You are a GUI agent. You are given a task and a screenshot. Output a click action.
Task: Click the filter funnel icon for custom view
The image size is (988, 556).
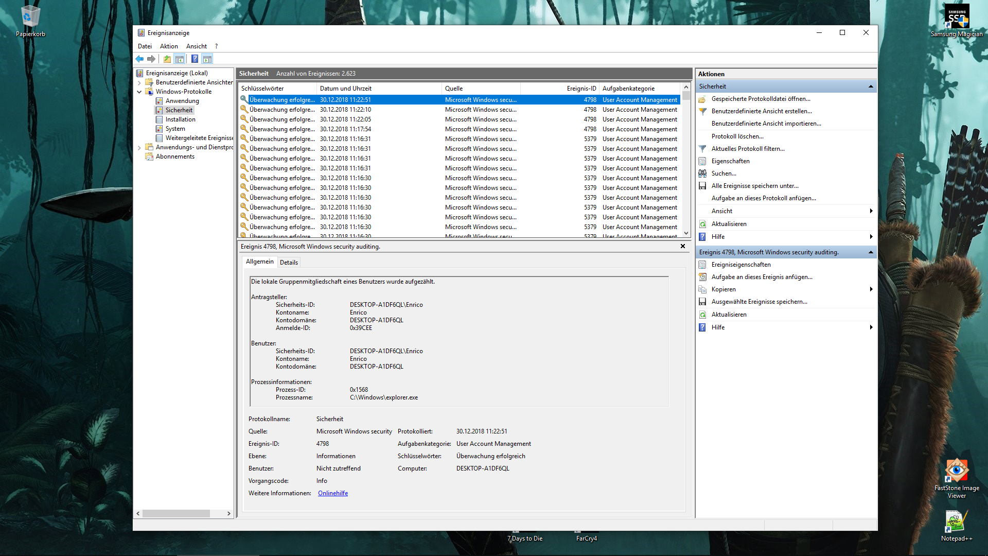pos(702,111)
